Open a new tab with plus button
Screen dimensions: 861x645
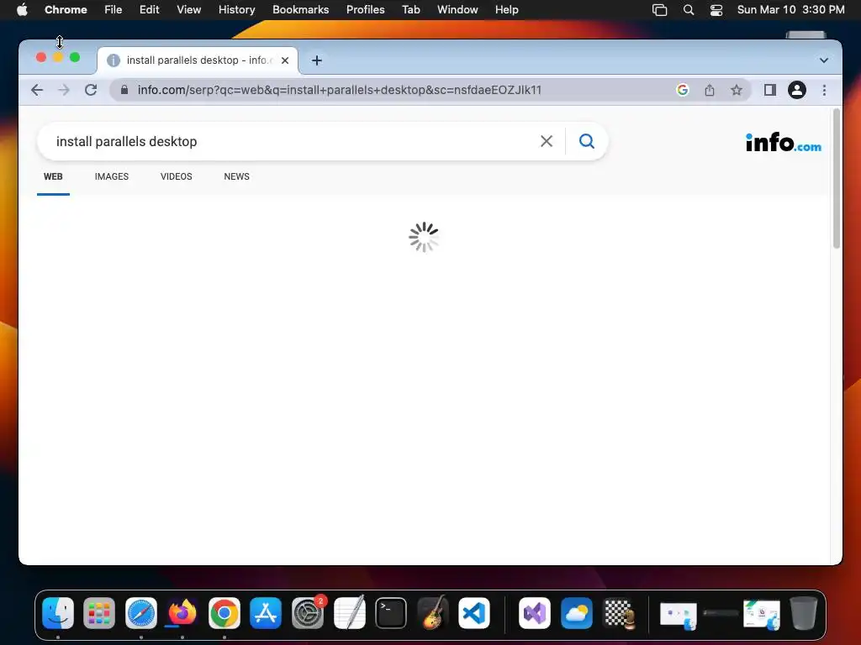coord(317,60)
